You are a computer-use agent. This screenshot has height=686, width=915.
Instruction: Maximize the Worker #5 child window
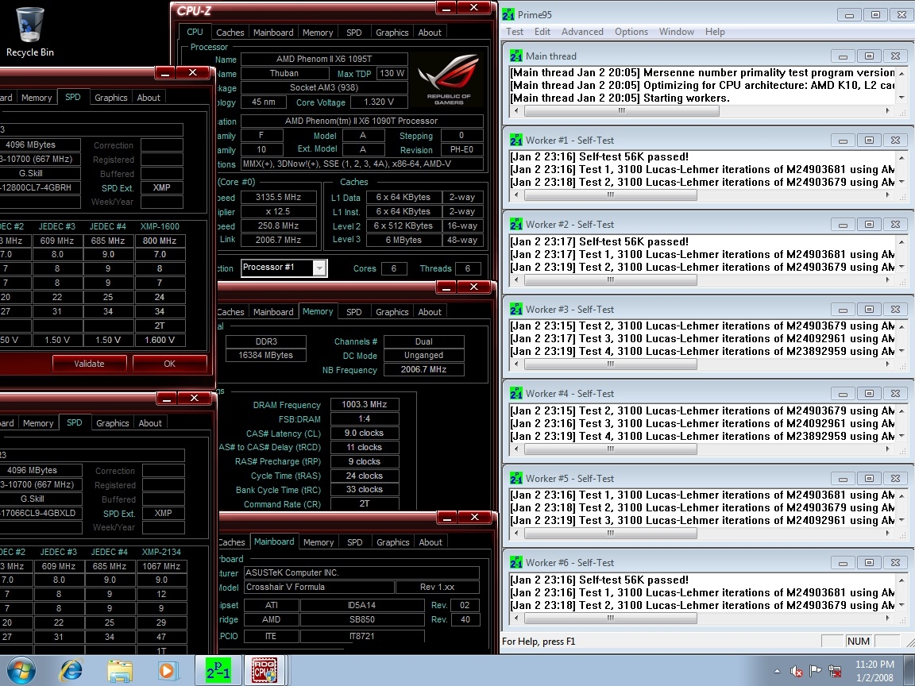[x=869, y=478]
